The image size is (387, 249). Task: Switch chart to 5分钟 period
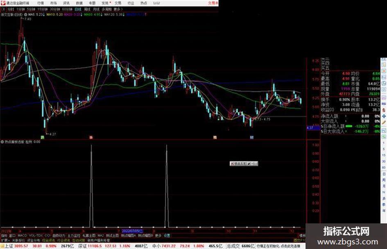point(31,9)
